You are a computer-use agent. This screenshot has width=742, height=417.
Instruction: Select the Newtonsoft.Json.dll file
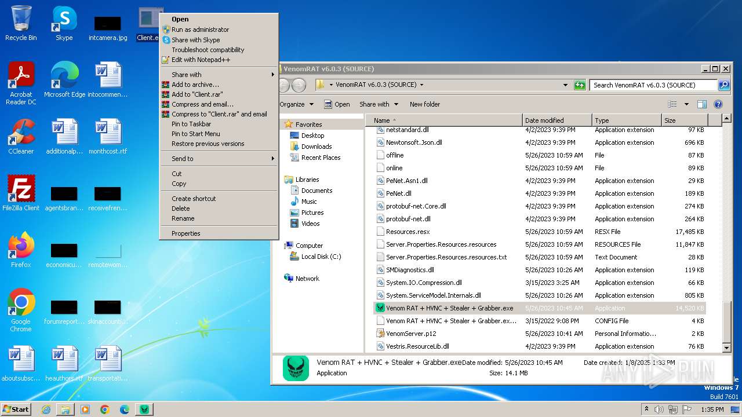(414, 142)
